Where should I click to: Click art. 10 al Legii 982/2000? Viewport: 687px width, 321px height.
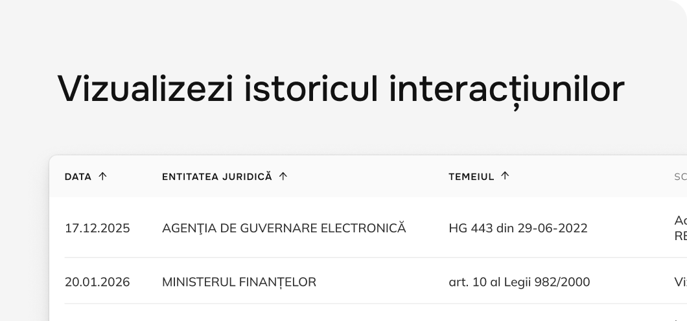[519, 282]
